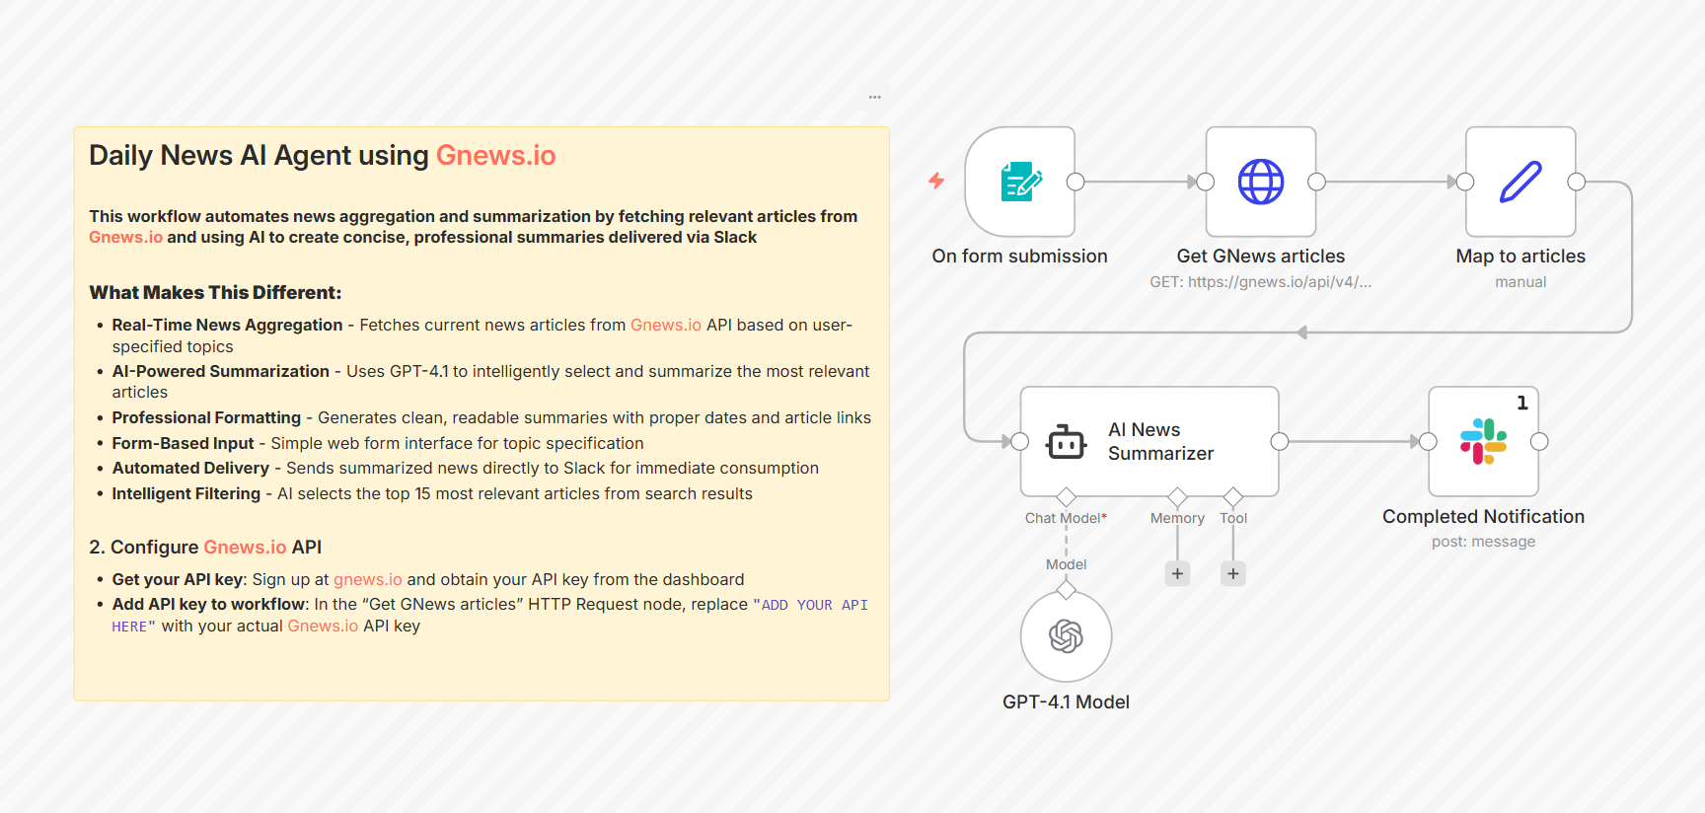Click input connector of Map to articles node
This screenshot has height=813, width=1705.
click(1465, 182)
